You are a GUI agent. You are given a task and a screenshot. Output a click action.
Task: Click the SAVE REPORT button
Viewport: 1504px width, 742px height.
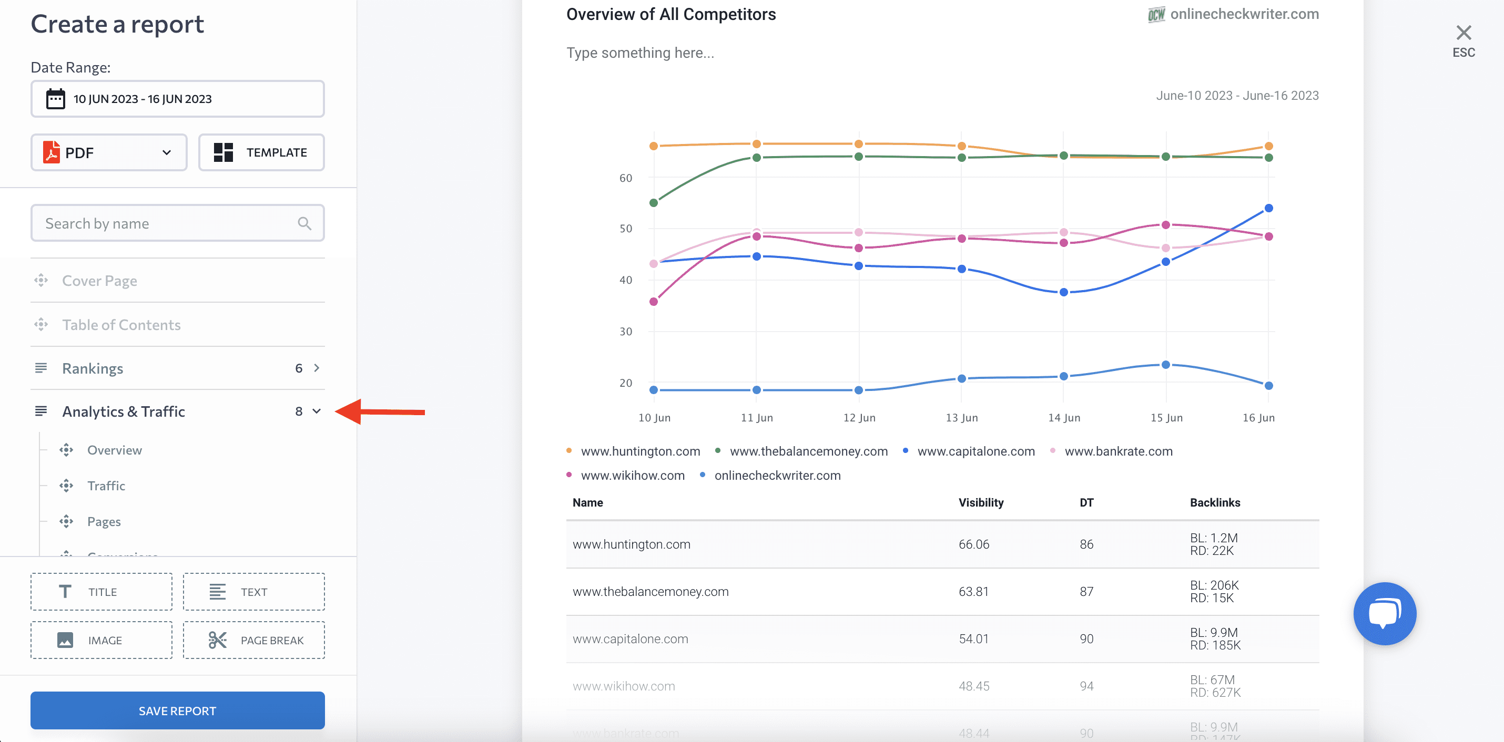click(178, 710)
